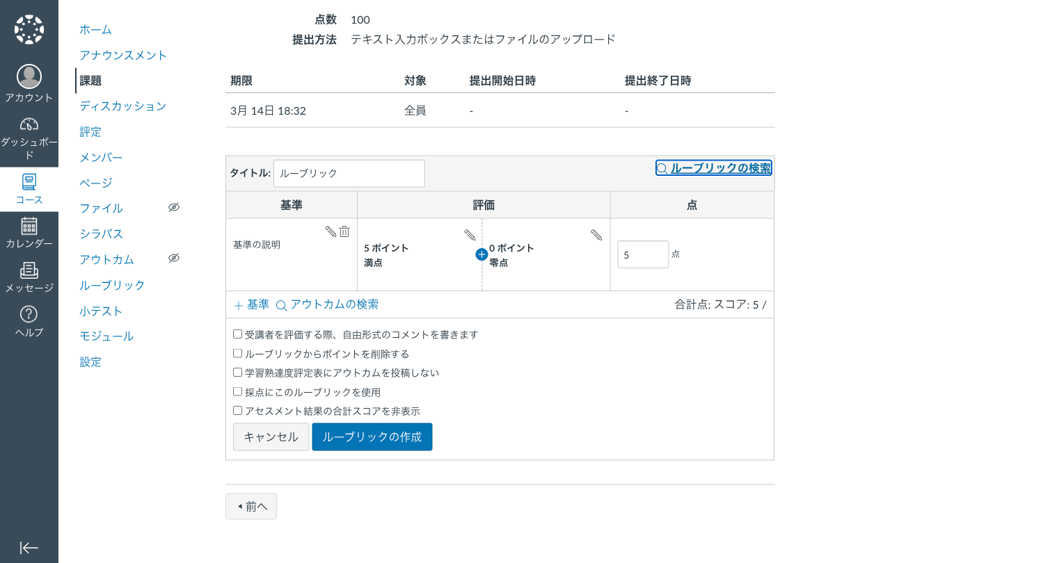Delete the criterion with the trash icon
1052x563 pixels.
tap(344, 231)
